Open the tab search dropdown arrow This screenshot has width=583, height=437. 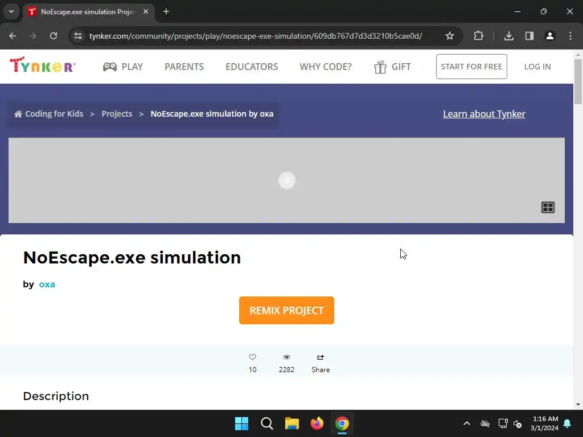pyautogui.click(x=11, y=11)
